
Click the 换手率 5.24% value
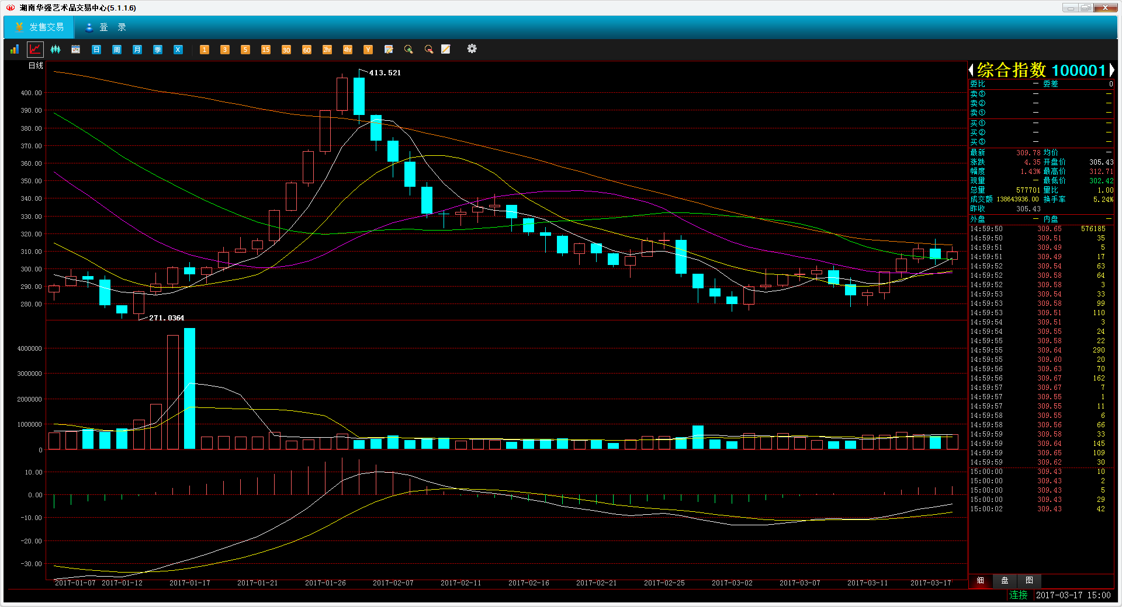tap(1103, 200)
